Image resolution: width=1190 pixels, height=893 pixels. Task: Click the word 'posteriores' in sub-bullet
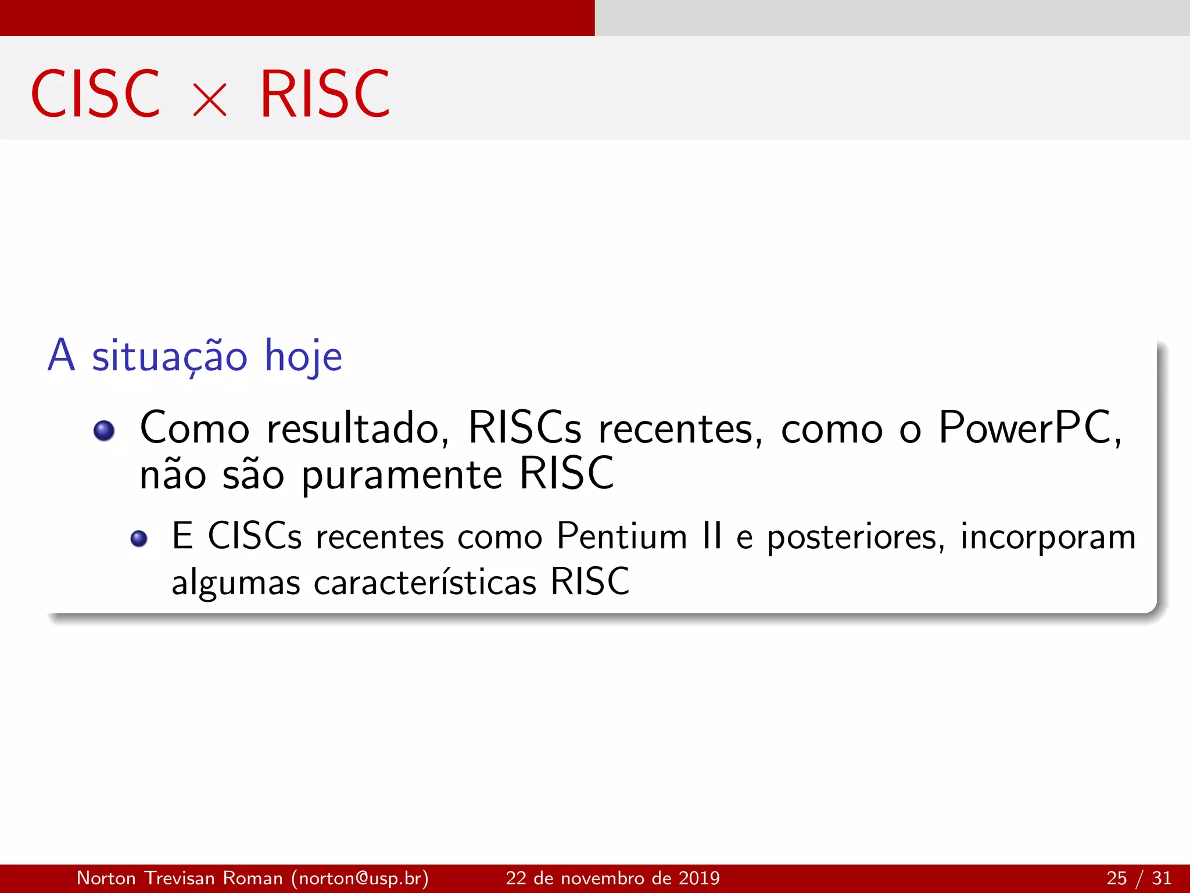point(855,537)
